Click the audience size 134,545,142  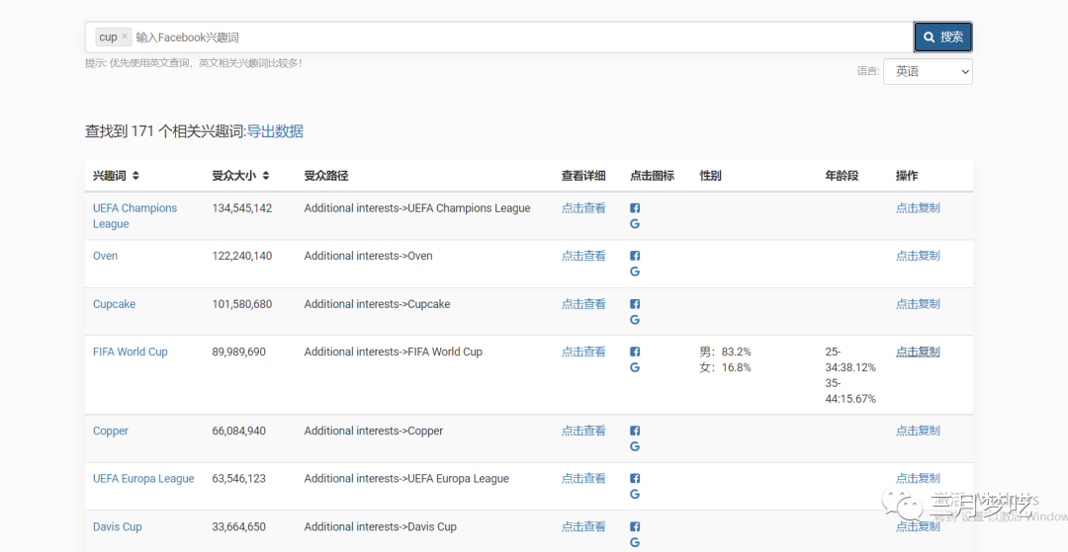(x=242, y=208)
